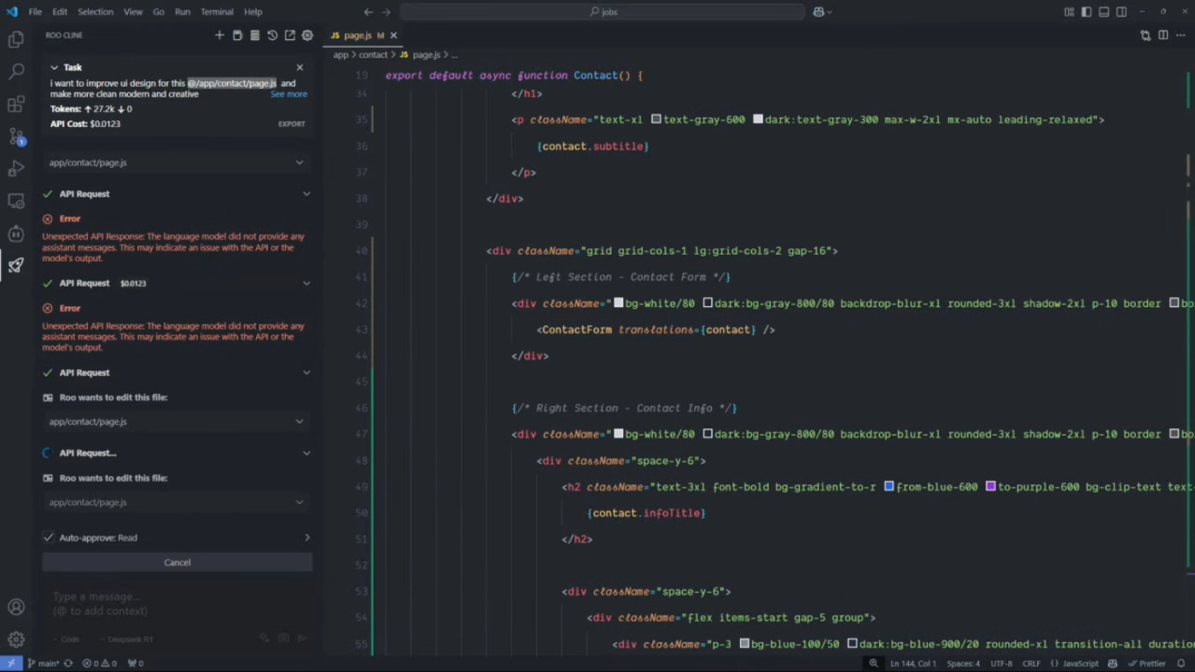Toggle bottom panel visibility
This screenshot has height=672, width=1195.
1104,12
